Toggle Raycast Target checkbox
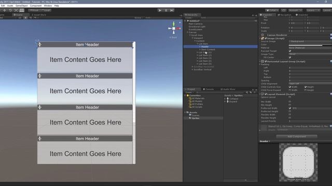The height and width of the screenshot is (186, 332). click(x=290, y=51)
